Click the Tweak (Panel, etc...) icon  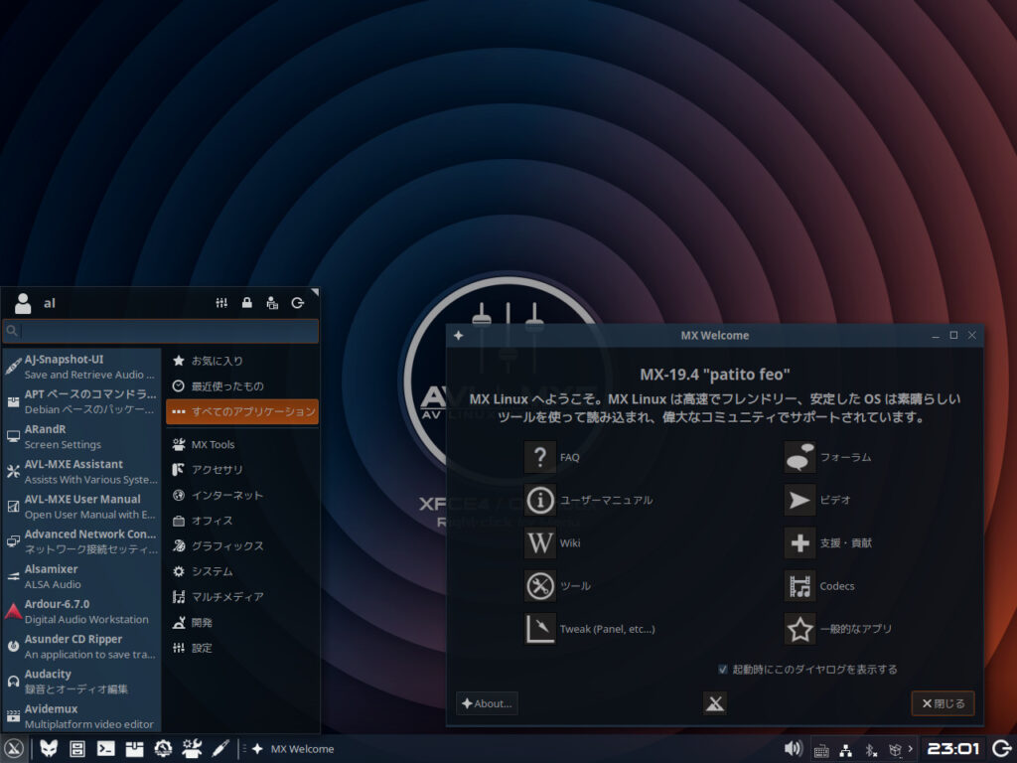pos(539,628)
